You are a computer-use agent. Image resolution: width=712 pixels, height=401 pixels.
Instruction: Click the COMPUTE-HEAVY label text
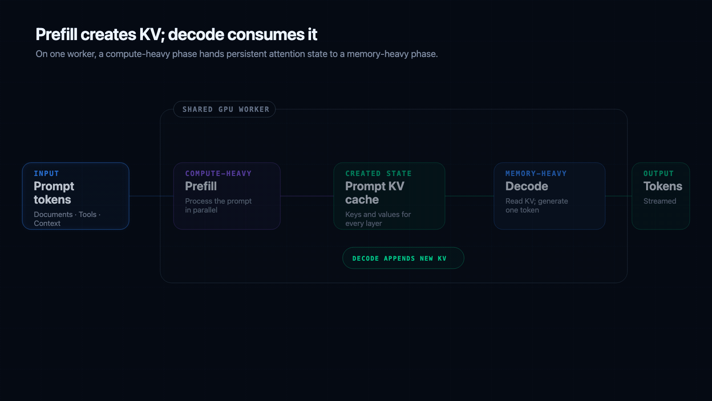point(218,173)
